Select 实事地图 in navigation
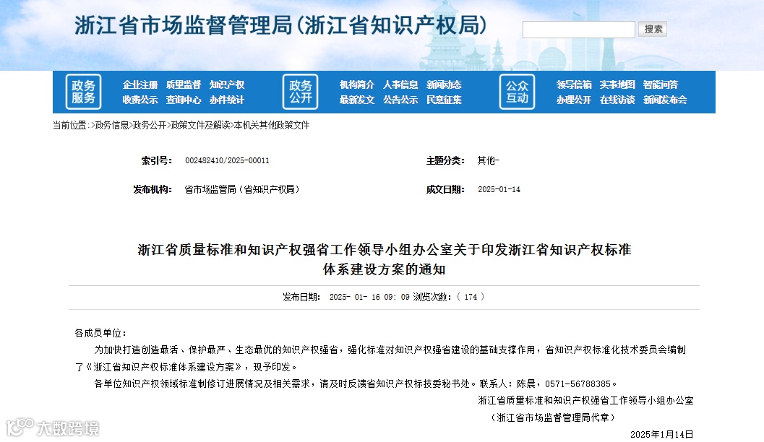This screenshot has height=442, width=764. pos(617,84)
